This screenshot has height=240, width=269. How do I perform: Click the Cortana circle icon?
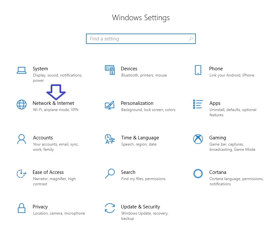tap(198, 174)
